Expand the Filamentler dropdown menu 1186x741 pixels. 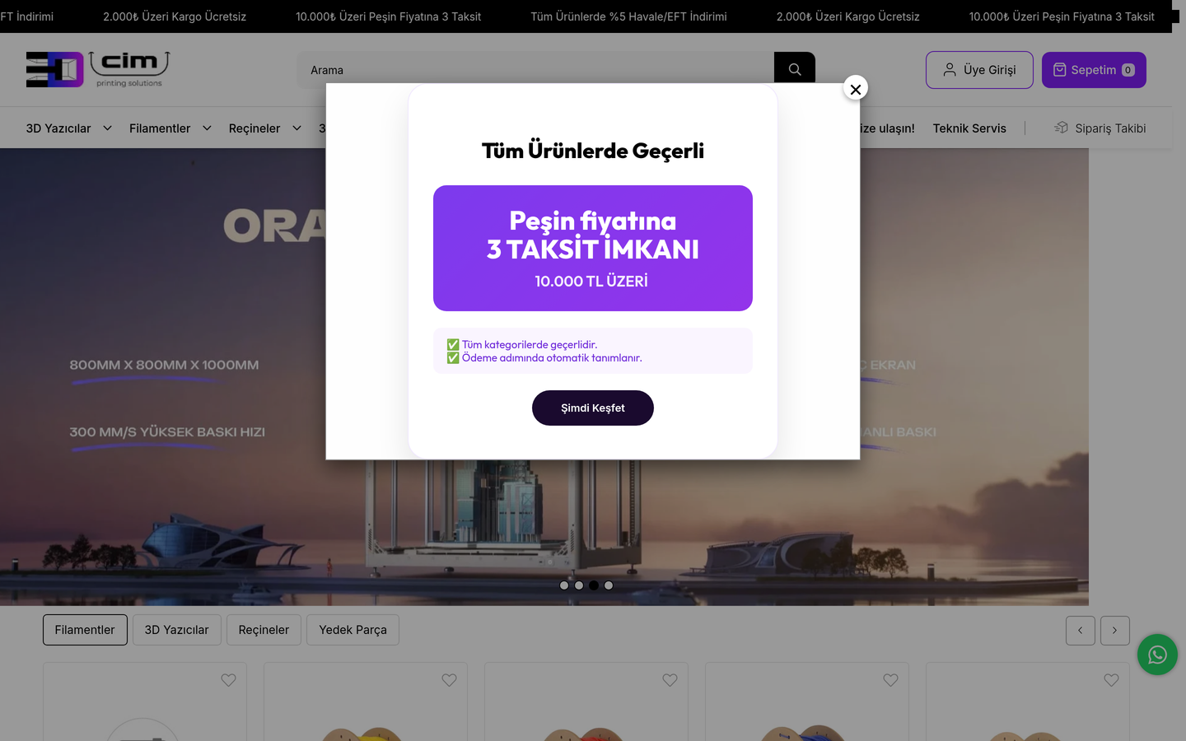pyautogui.click(x=170, y=128)
